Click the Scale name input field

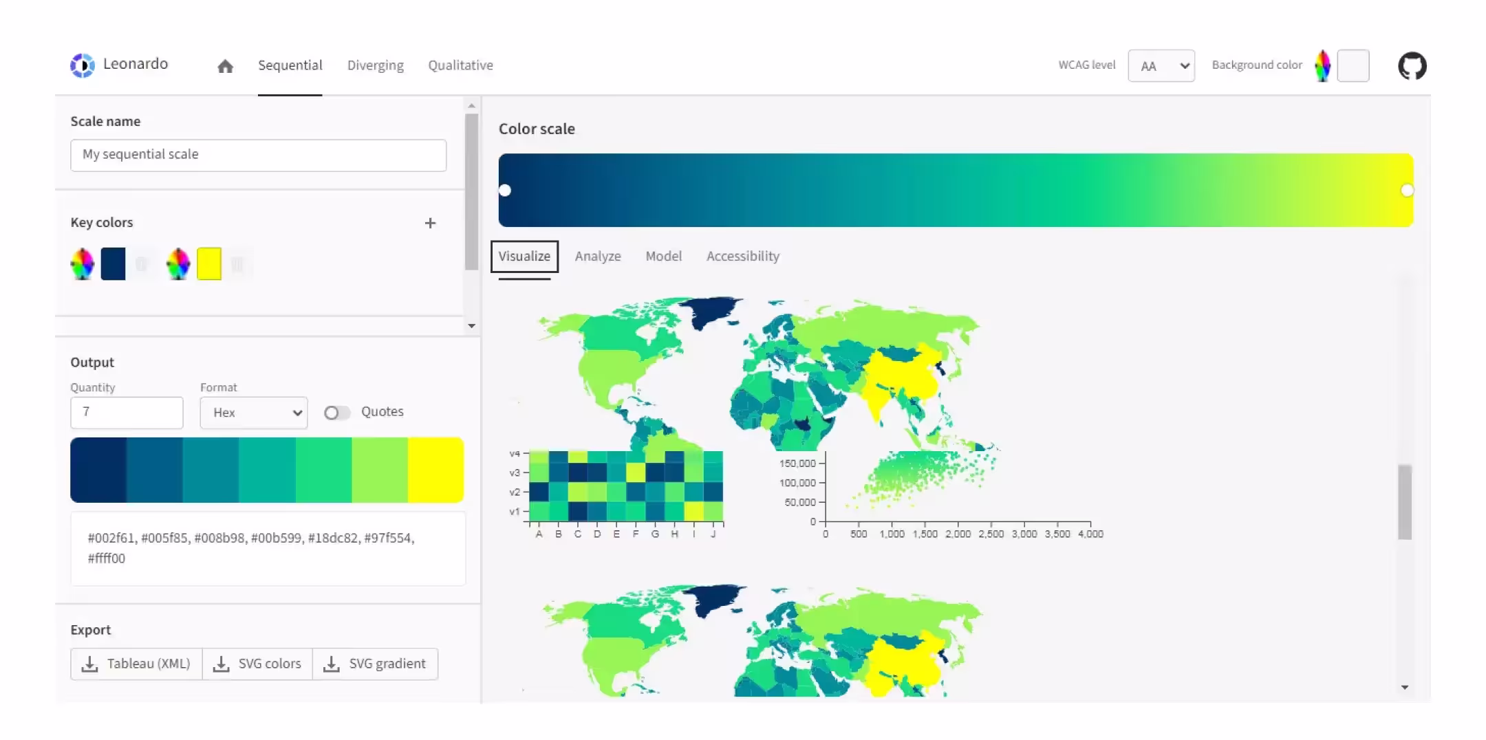click(x=258, y=155)
